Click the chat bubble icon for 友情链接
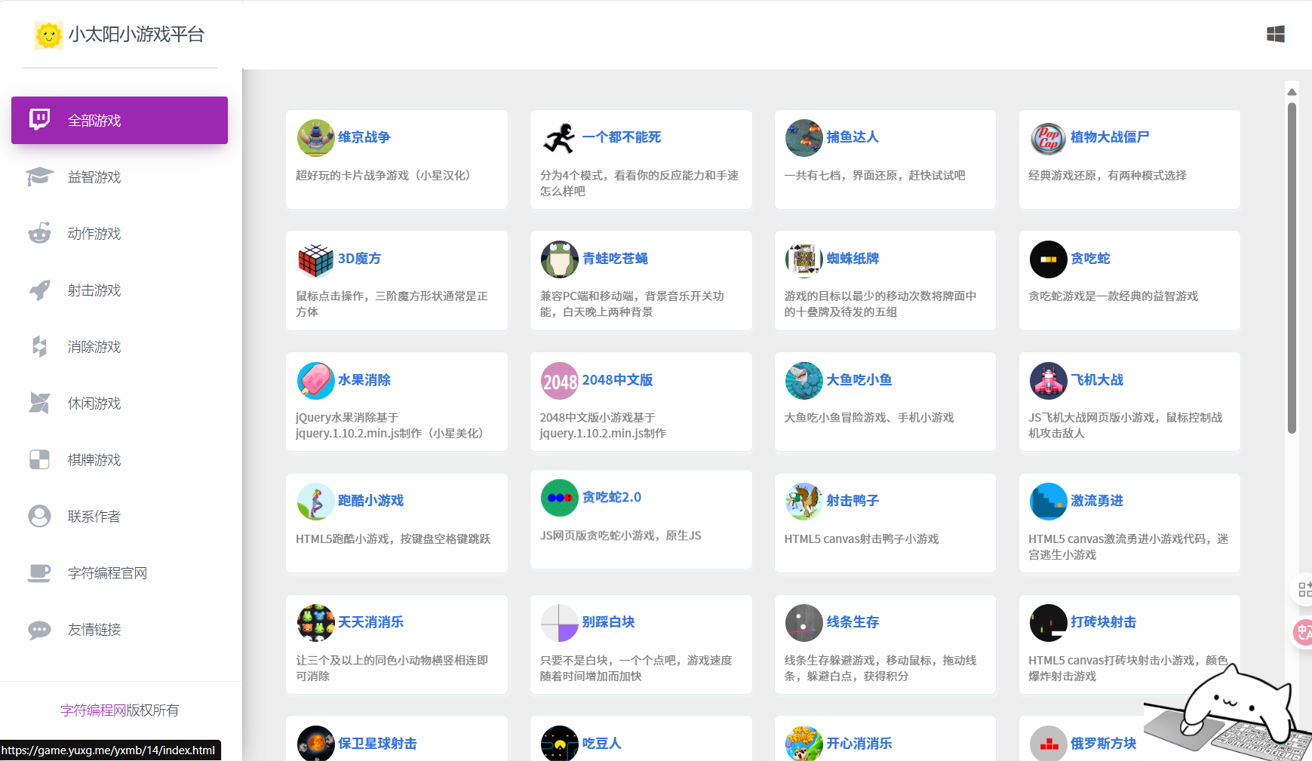This screenshot has width=1312, height=761. pyautogui.click(x=39, y=629)
